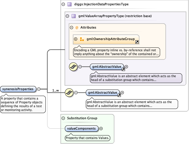Collapse the diggs:InjectionDataPropertiesType box
Viewport: 189px width, 144px height.
[63, 4]
